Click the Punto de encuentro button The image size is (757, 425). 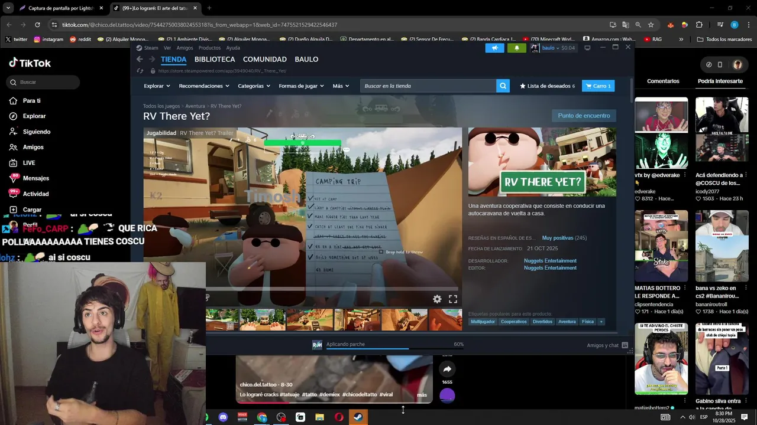pos(584,116)
